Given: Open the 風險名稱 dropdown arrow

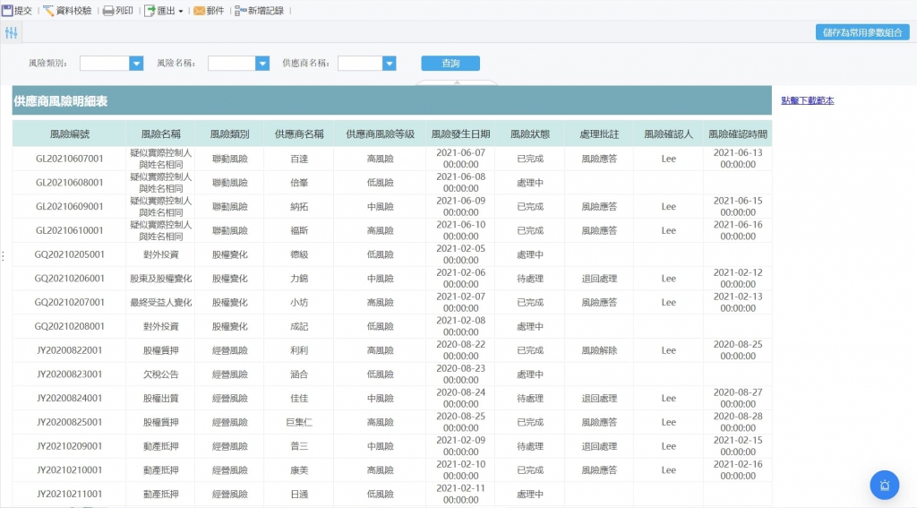Looking at the screenshot, I should pos(262,64).
